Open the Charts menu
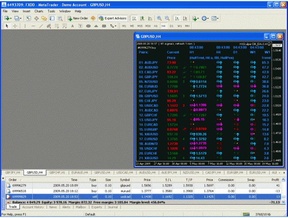Viewport: 288px width, 218px height. click(39, 11)
